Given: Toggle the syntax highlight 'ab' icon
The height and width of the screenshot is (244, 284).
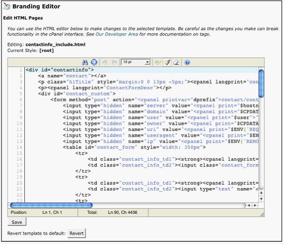Looking at the screenshot, I should pyautogui.click(x=158, y=62).
